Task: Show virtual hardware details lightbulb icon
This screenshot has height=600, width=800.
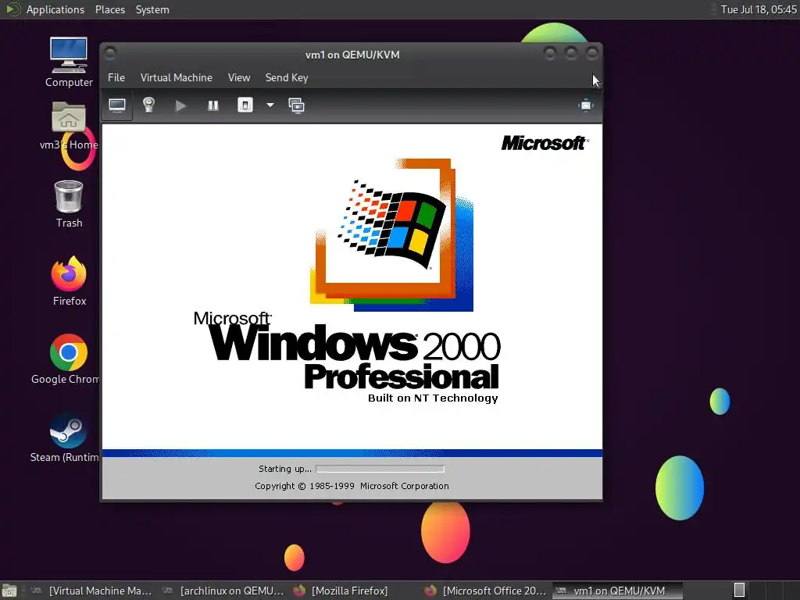Action: (148, 105)
